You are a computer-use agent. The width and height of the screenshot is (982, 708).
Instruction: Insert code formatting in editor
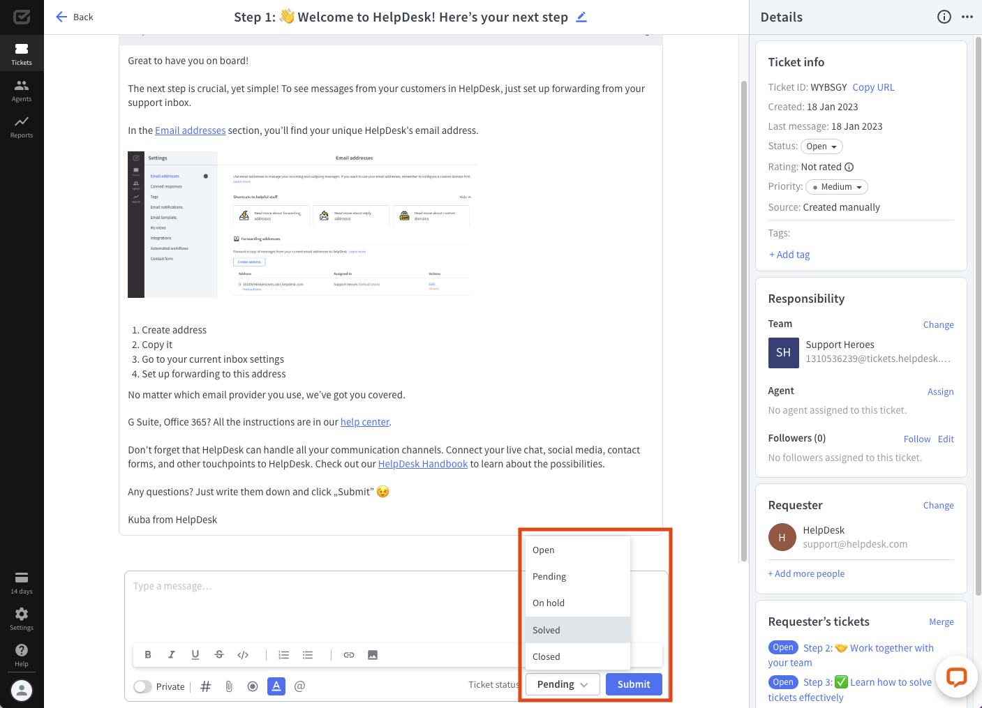coord(243,655)
